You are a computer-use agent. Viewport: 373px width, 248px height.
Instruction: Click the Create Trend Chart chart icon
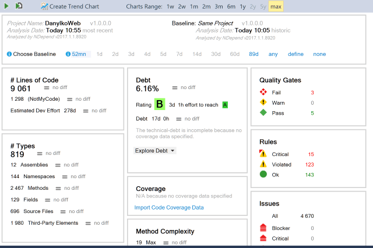pyautogui.click(x=44, y=6)
